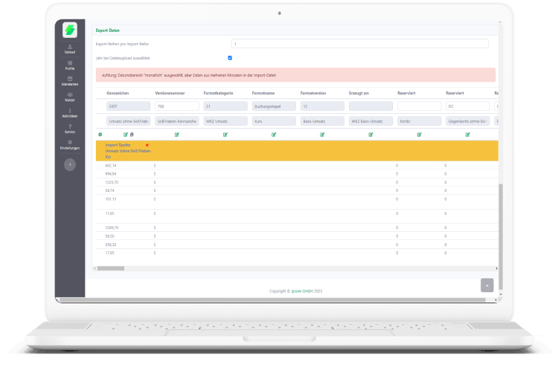This screenshot has width=558, height=365.
Task: Click the green app logo in sidebar
Action: [70, 30]
